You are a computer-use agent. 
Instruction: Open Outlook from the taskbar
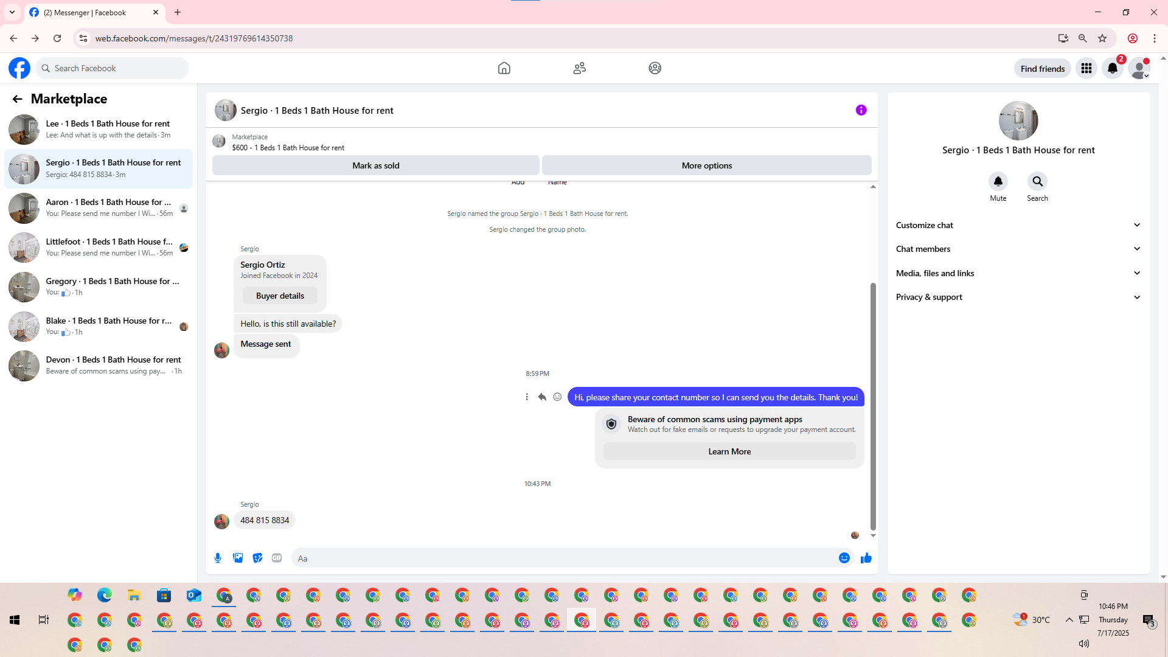(x=194, y=595)
